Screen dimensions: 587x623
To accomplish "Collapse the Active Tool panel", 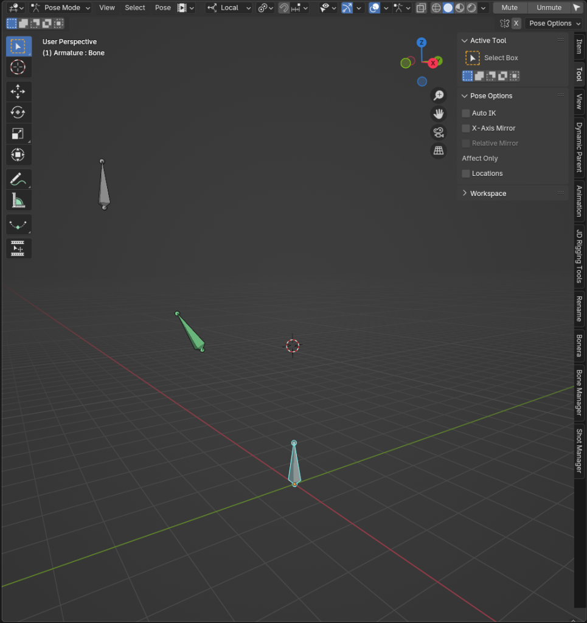I will (464, 41).
